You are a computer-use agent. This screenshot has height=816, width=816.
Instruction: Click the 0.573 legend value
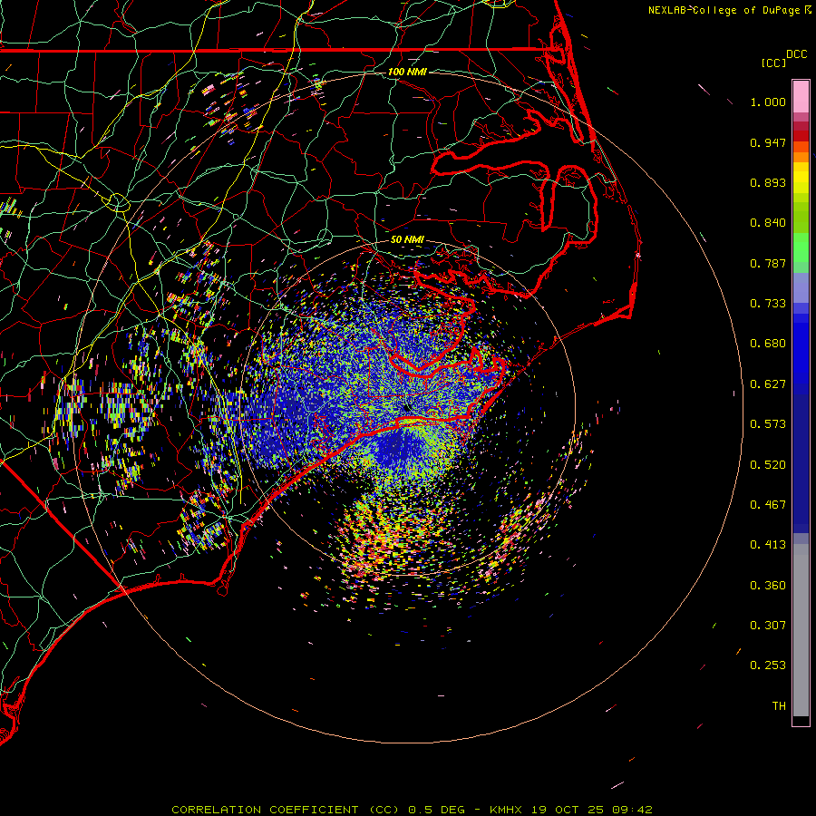tap(768, 424)
